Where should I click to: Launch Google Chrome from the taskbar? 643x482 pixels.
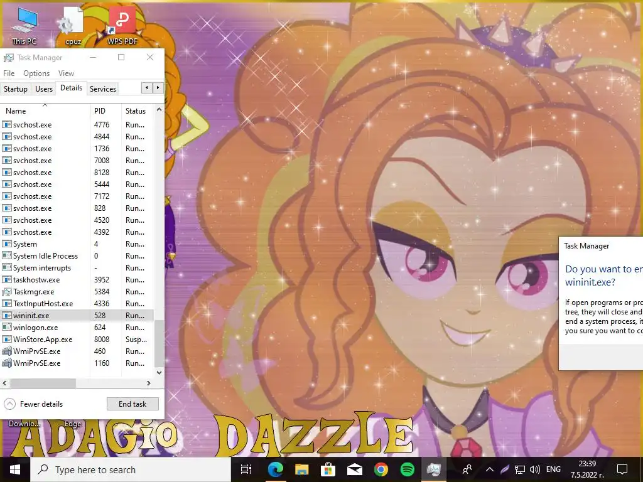(x=381, y=469)
